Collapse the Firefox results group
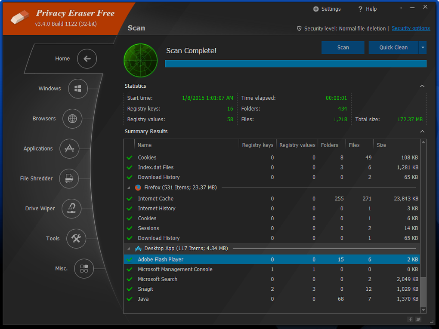 coord(129,188)
